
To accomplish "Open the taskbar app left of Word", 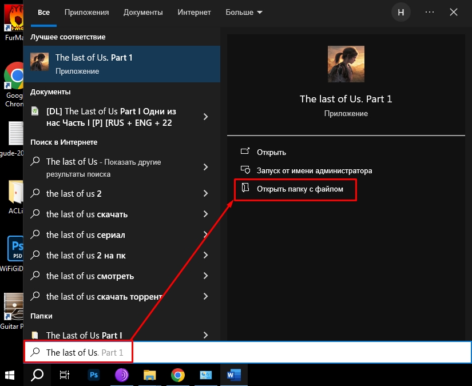I will click(x=205, y=375).
